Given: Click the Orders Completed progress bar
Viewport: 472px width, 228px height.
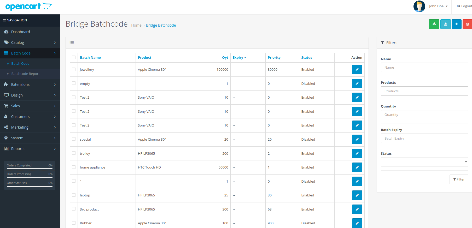Looking at the screenshot, I should pos(30,169).
